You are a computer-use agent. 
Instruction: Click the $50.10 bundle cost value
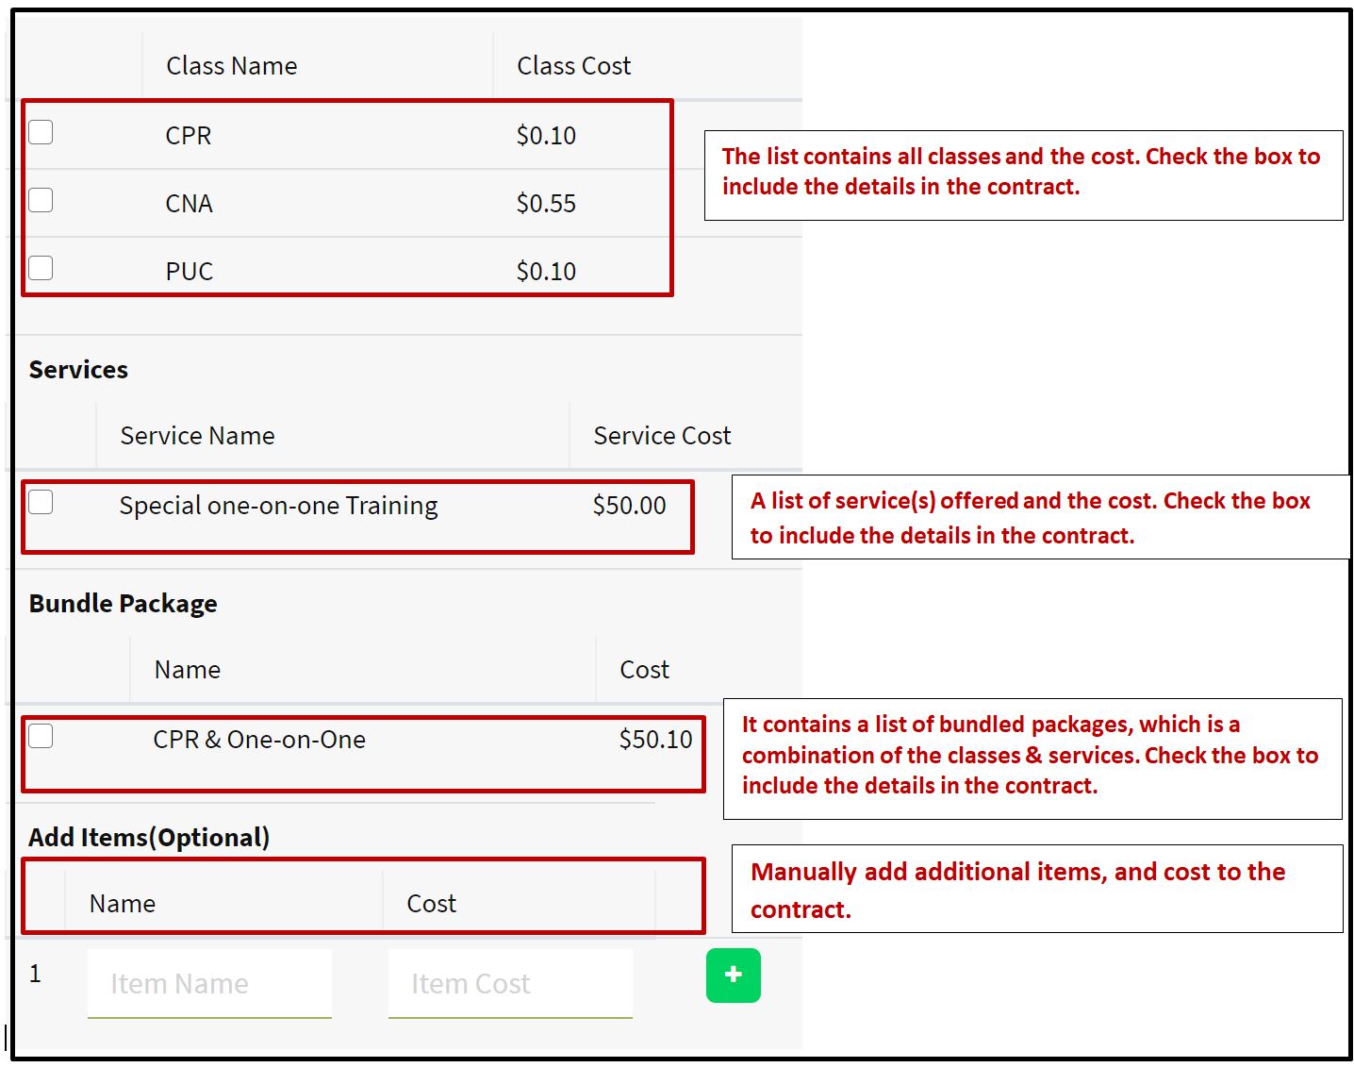pos(655,740)
